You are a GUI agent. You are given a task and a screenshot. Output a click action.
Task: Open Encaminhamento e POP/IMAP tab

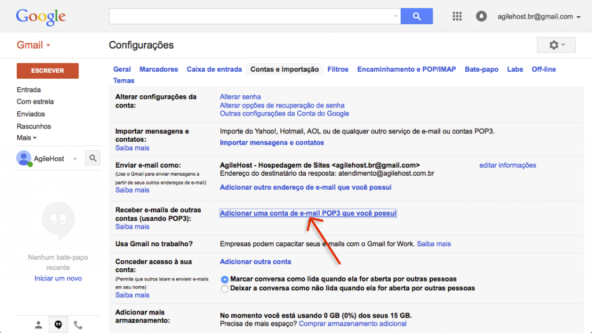tap(406, 69)
